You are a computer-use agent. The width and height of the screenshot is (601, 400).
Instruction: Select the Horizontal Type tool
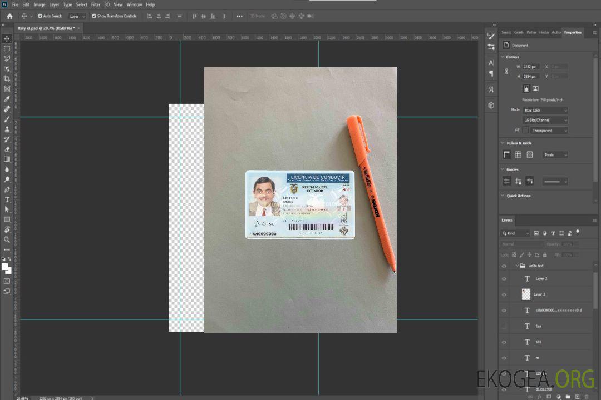[7, 199]
